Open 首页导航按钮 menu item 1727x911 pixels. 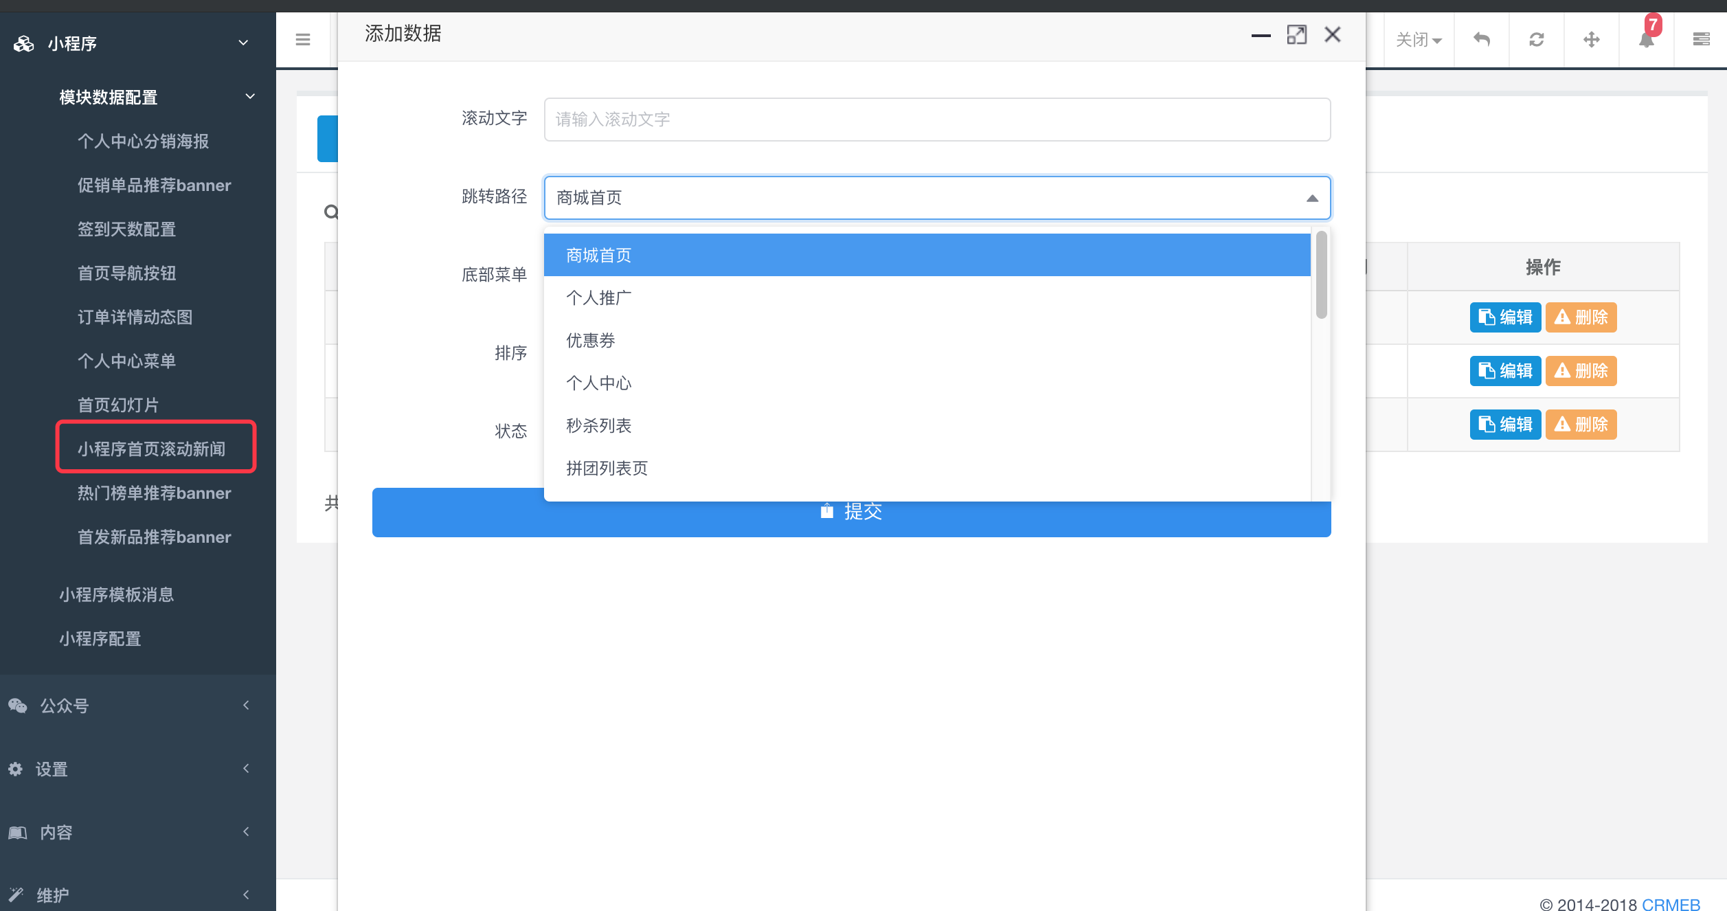[x=126, y=273]
